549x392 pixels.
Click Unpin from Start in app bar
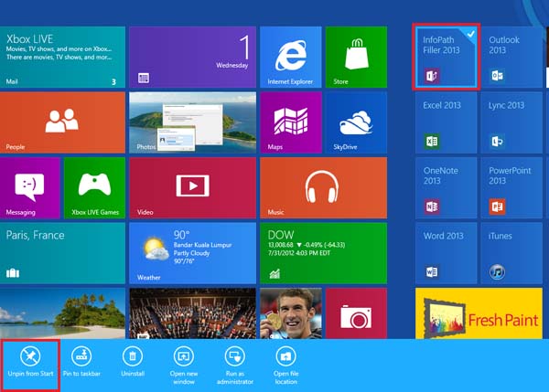(x=30, y=362)
